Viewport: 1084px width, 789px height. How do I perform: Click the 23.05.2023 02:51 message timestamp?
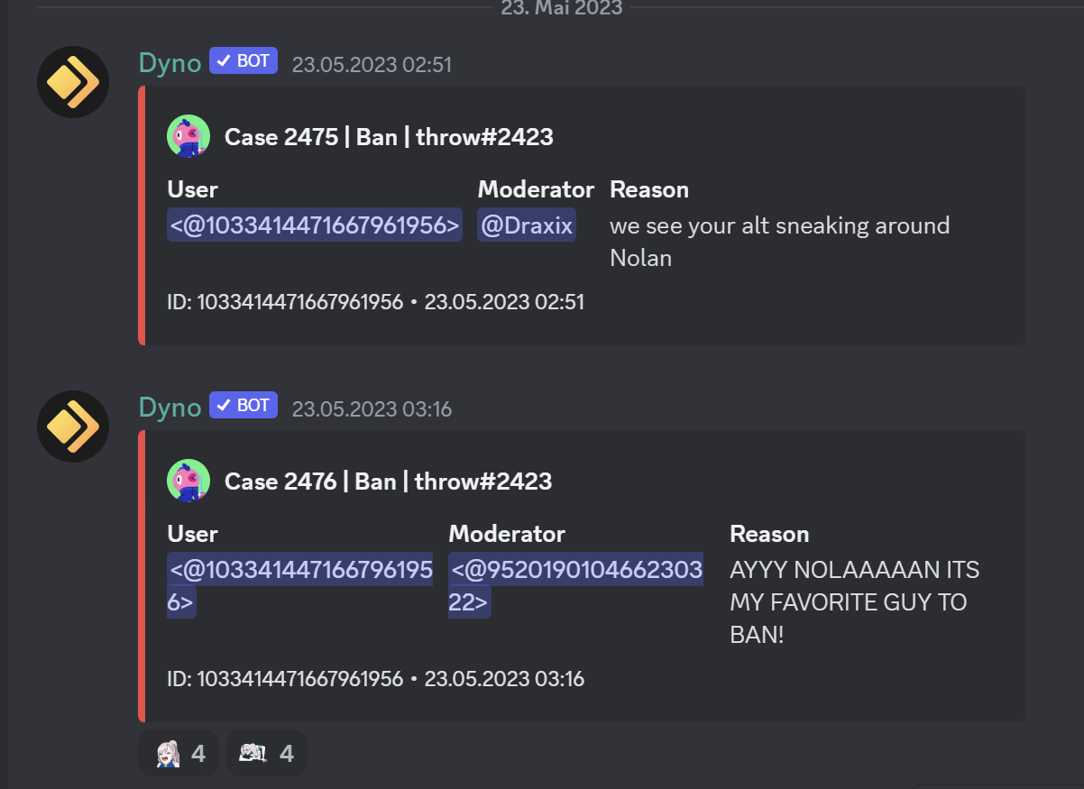(x=372, y=65)
